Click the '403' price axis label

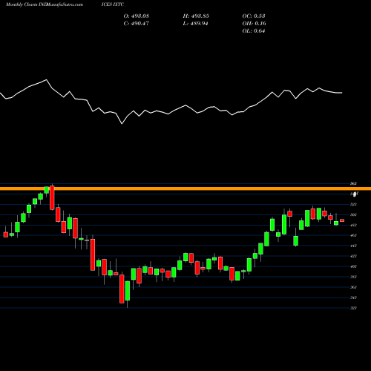click(353, 266)
